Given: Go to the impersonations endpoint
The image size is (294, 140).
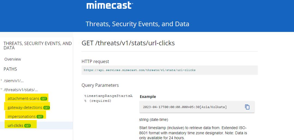Looking at the screenshot, I should tap(22, 117).
